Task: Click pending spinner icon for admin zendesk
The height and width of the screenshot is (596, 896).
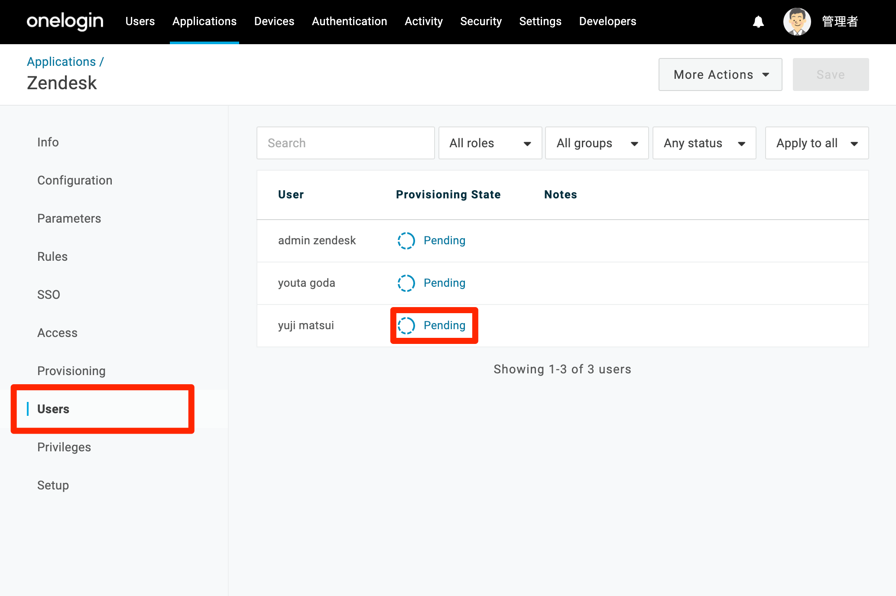Action: point(406,240)
